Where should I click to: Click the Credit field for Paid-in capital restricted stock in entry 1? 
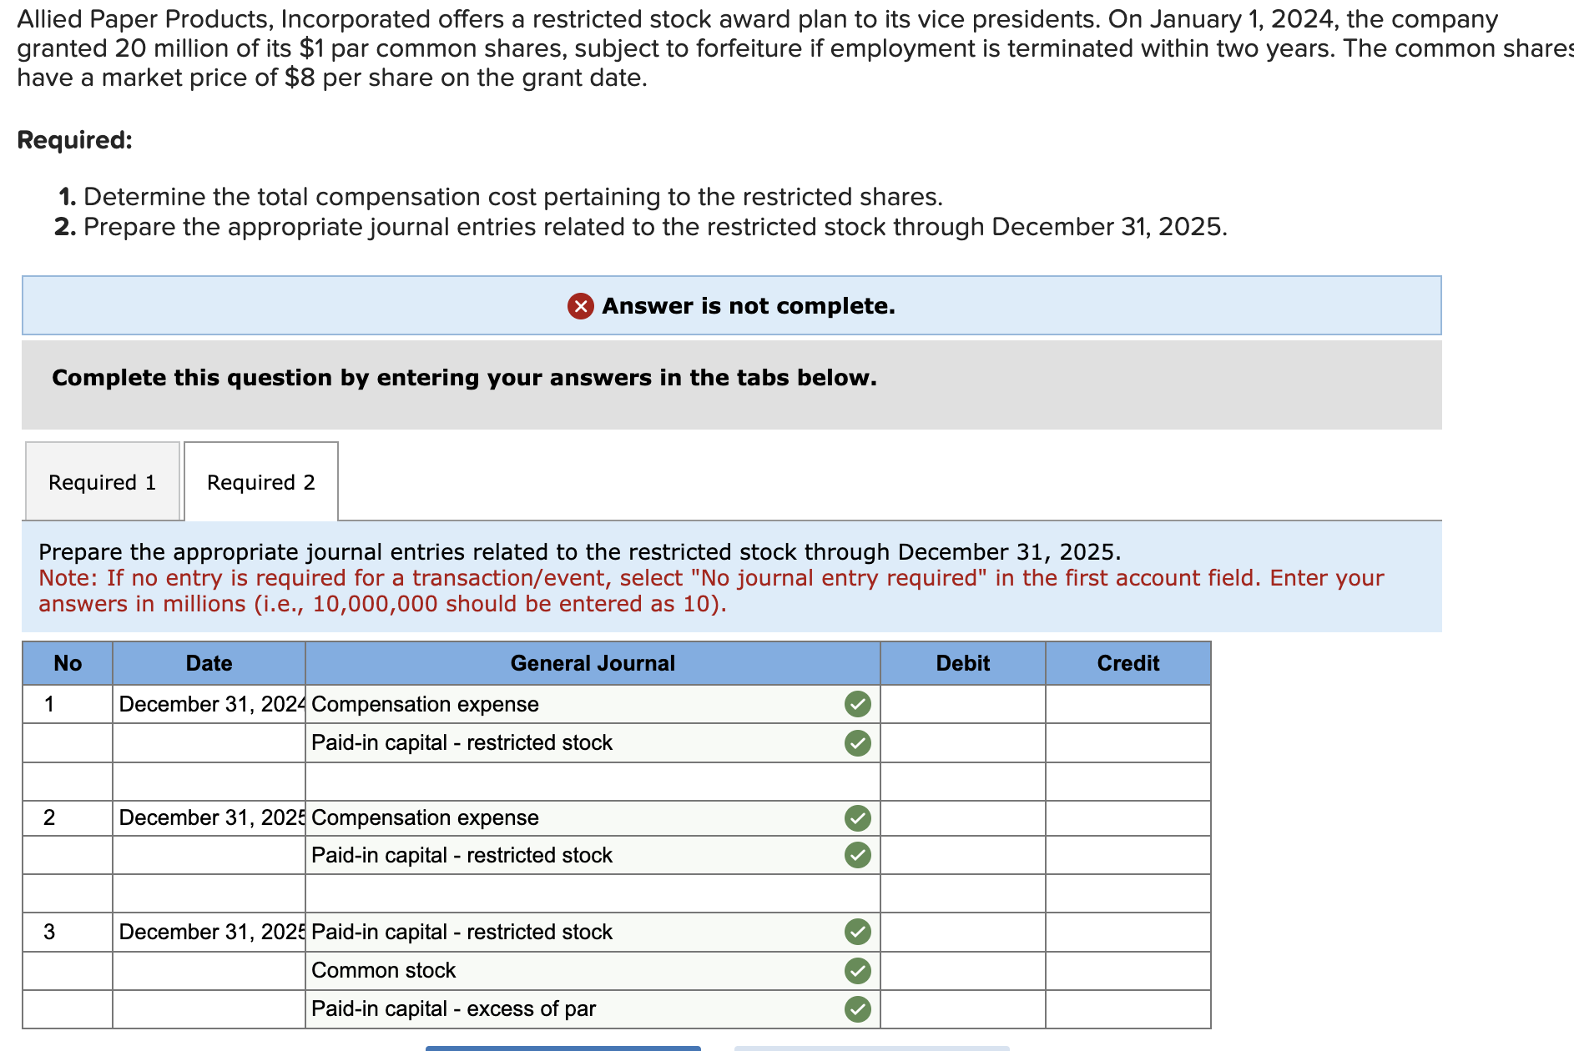coord(1128,742)
